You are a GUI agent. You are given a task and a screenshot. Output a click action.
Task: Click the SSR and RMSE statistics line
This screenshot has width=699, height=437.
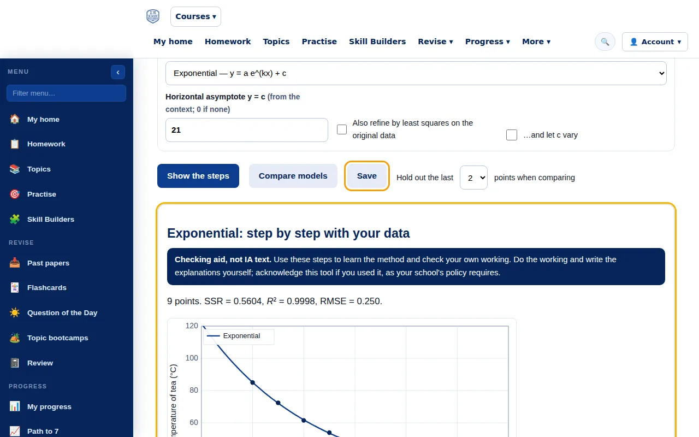(275, 301)
